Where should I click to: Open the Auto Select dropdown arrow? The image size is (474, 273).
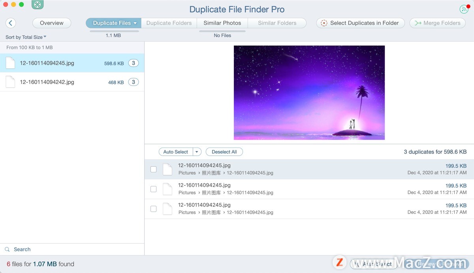pos(197,152)
